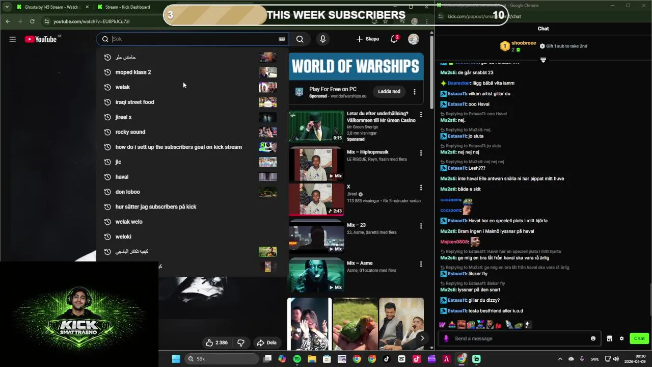Reload the YouTube page in Chrome

coord(32,21)
